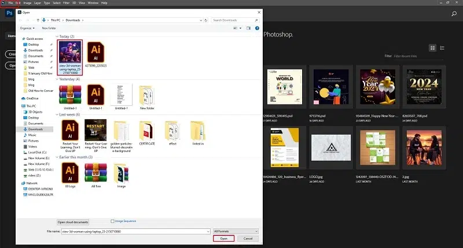Screen dimensions: 463x248
Task: Click the Filter Recent Files field
Action: [x=418, y=56]
